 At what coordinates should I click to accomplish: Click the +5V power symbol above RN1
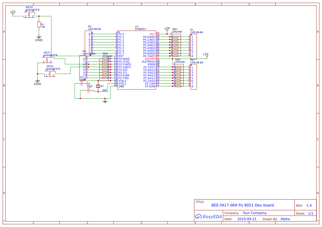click(x=167, y=28)
